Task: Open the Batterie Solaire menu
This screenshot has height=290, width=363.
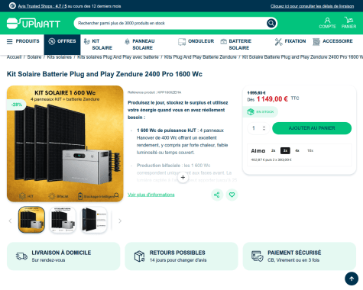Action: point(236,44)
